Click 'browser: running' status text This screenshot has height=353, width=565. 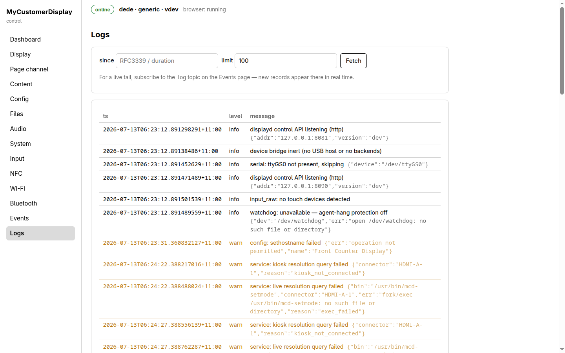[204, 9]
